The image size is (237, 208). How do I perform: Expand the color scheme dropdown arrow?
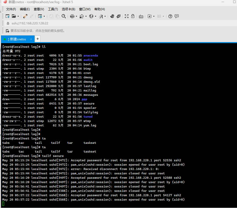[86, 16]
